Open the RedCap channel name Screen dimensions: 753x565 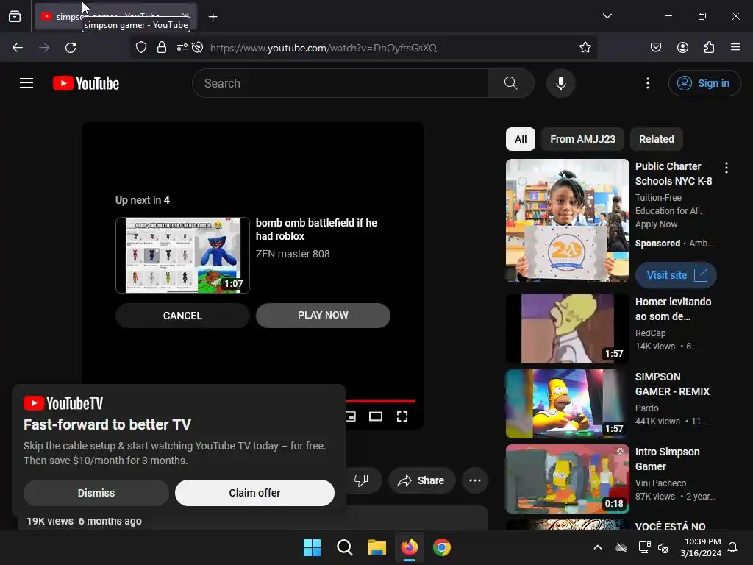point(650,333)
